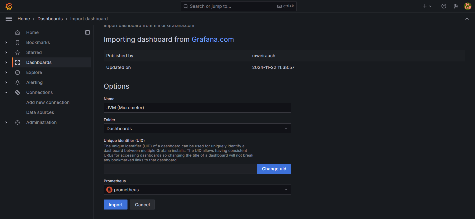Screen dimensions: 475x219
Task: Open the user profile avatar
Action: point(467,6)
